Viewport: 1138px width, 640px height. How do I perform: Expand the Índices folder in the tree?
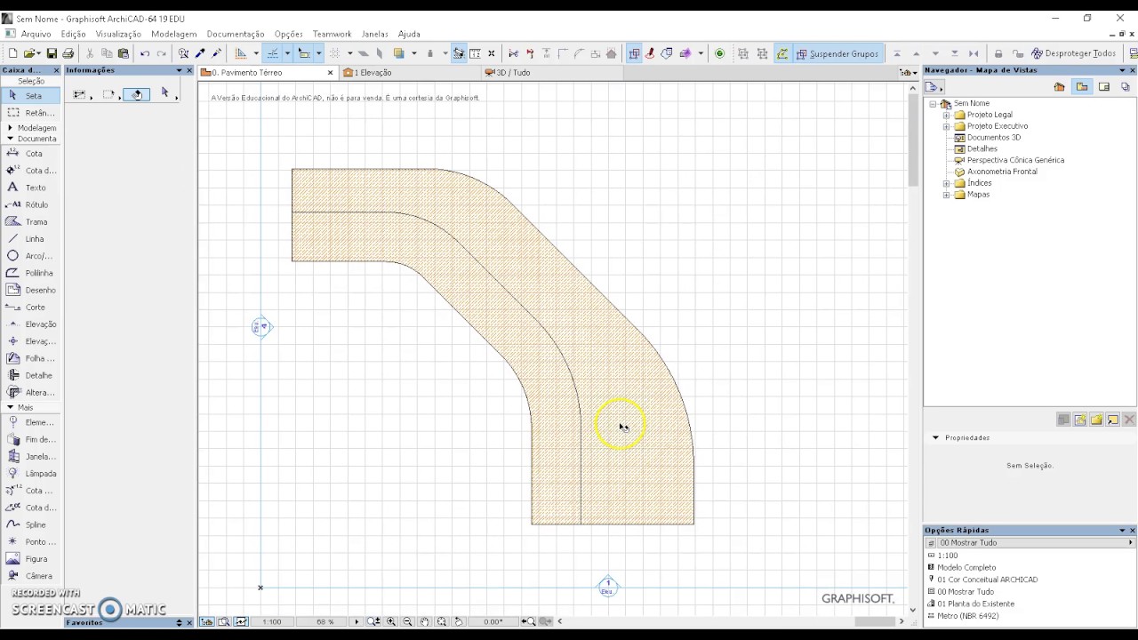[947, 183]
